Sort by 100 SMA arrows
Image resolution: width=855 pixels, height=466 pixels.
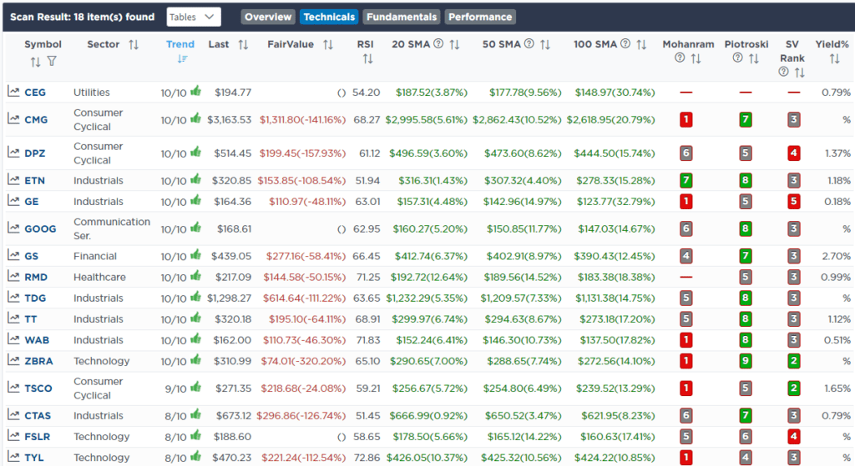point(641,45)
